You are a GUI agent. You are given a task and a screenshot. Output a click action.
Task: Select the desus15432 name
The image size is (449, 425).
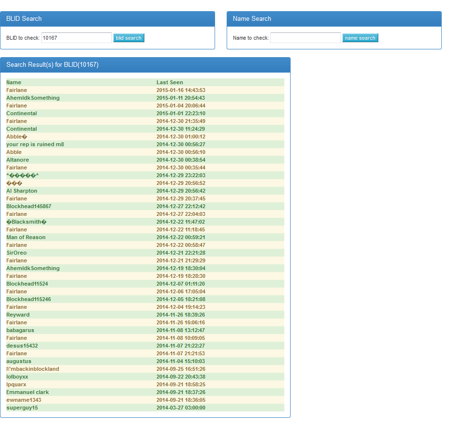pyautogui.click(x=22, y=346)
